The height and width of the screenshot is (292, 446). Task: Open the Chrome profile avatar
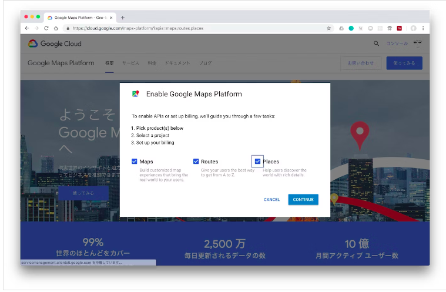click(414, 28)
